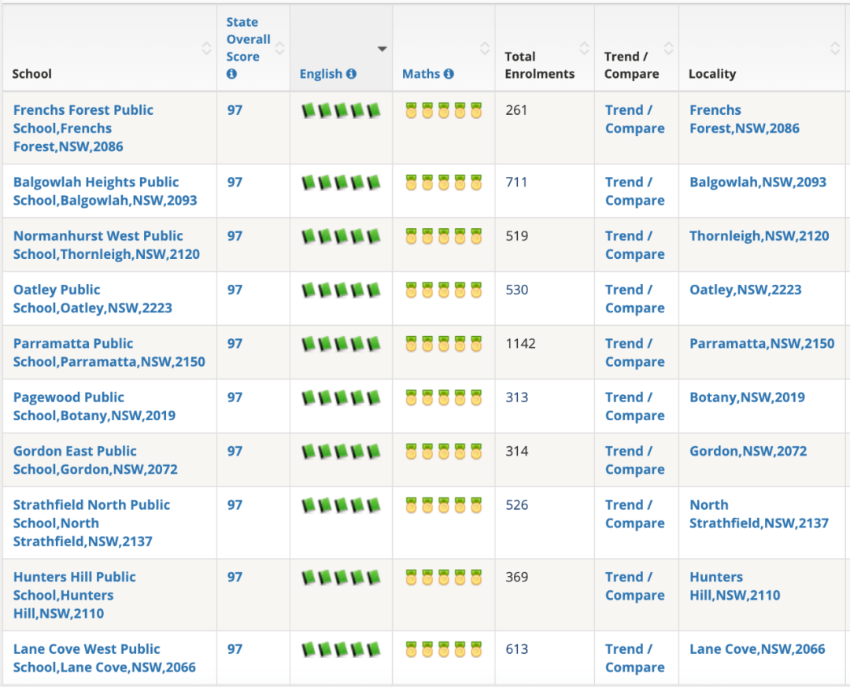Click Maths medal rating for Balgowlah Heights
Image resolution: width=850 pixels, height=687 pixels.
443,183
